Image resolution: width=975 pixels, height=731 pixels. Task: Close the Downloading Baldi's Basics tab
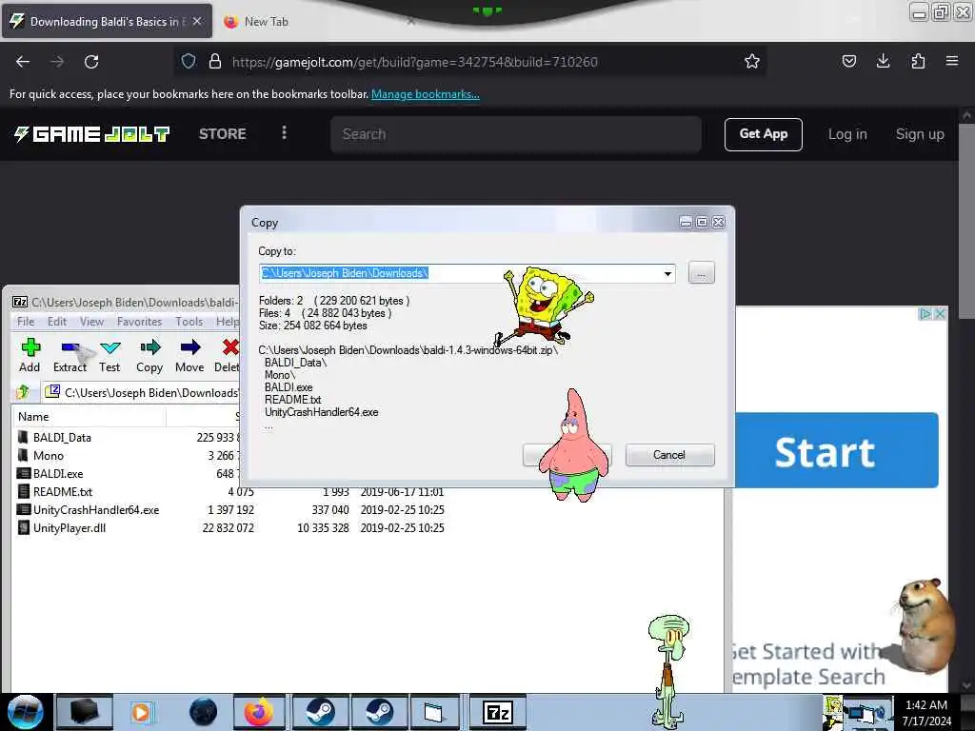point(196,21)
